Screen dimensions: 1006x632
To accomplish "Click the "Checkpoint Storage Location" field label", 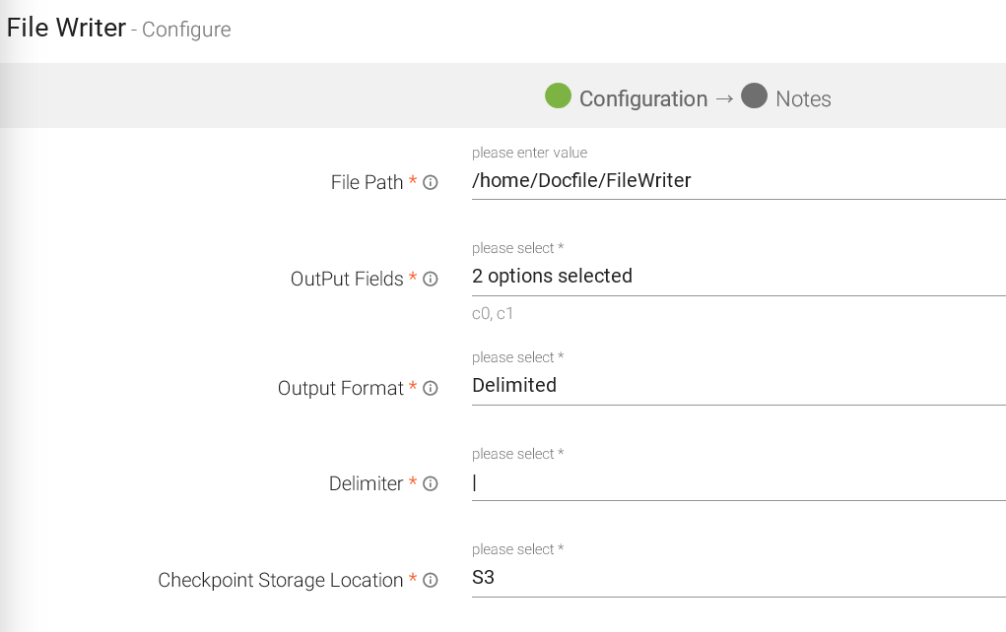I will click(280, 581).
